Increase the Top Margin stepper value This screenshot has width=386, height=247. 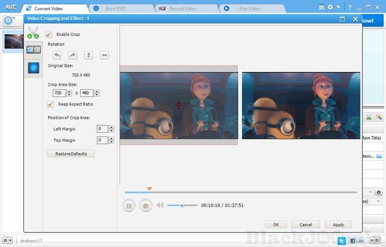coord(111,139)
